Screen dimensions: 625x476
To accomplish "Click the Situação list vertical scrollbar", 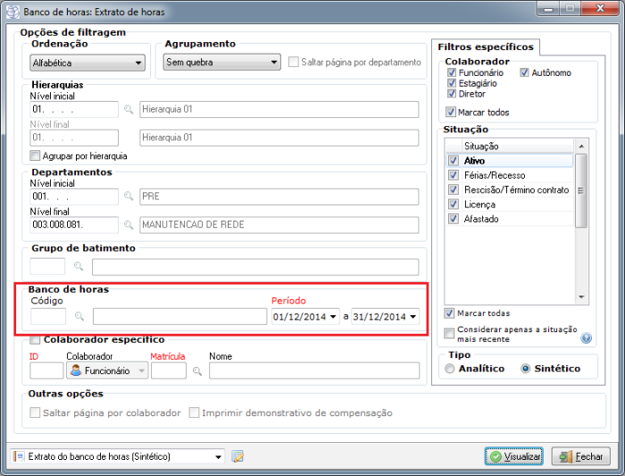I will point(581,192).
